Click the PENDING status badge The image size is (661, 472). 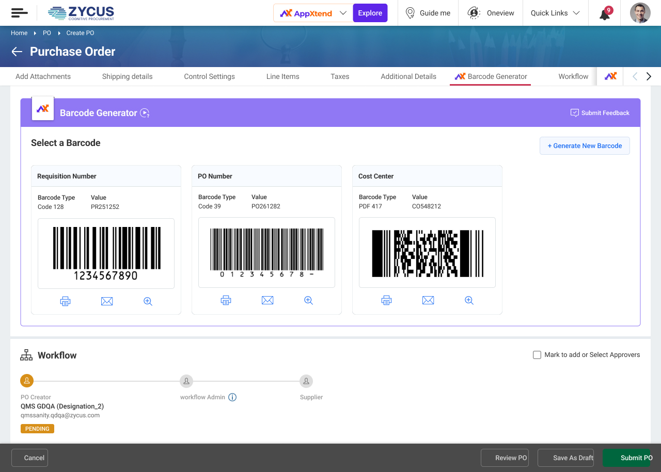click(37, 429)
